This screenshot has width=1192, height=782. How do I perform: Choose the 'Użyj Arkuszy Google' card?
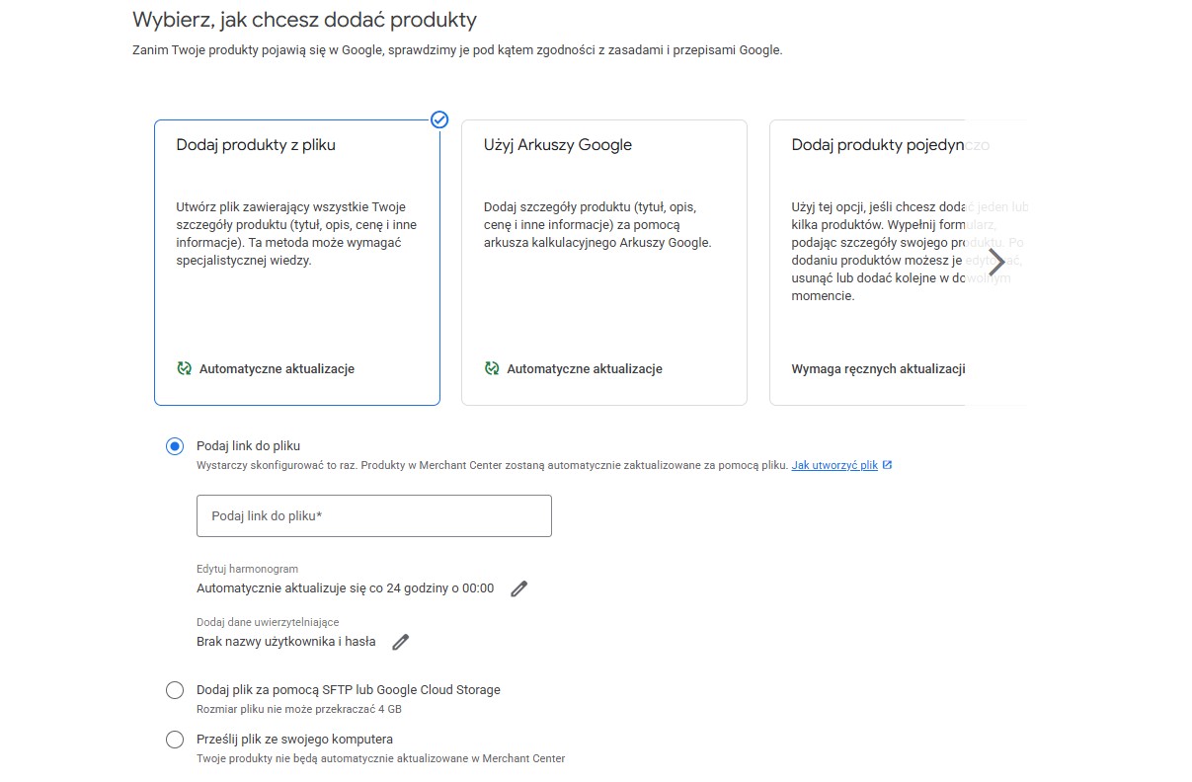click(603, 262)
